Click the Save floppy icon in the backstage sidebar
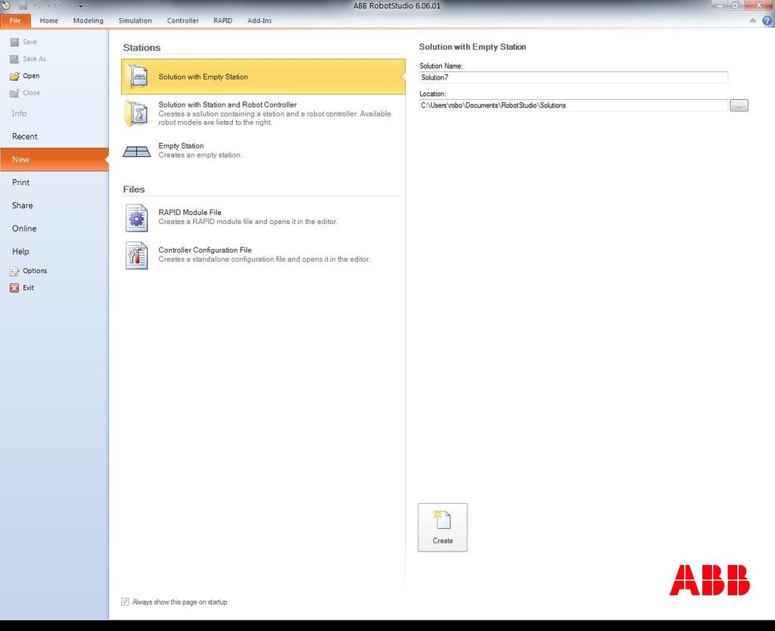775x631 pixels. pos(15,42)
